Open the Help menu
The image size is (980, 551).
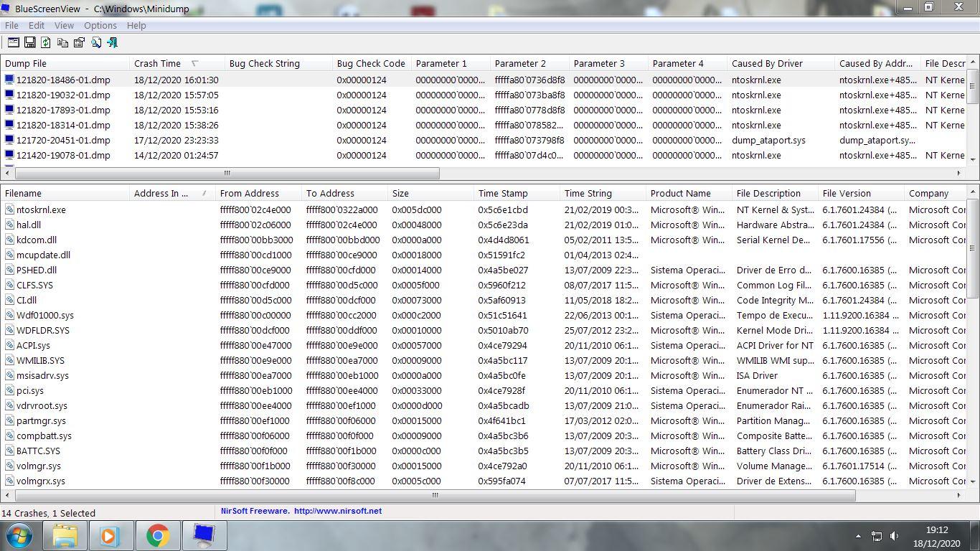point(136,25)
